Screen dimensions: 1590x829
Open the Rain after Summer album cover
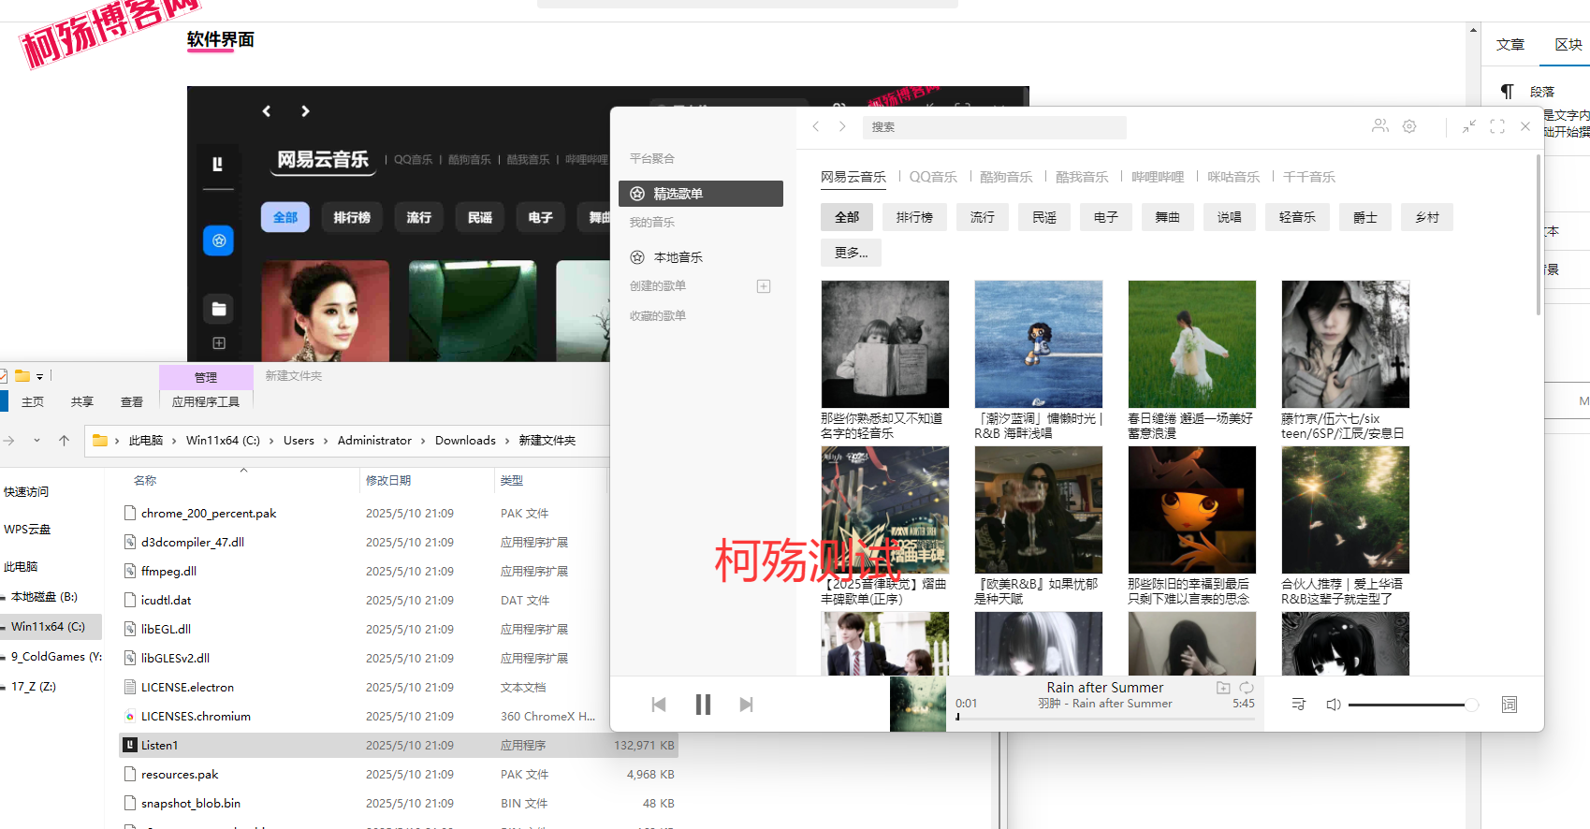click(x=918, y=705)
